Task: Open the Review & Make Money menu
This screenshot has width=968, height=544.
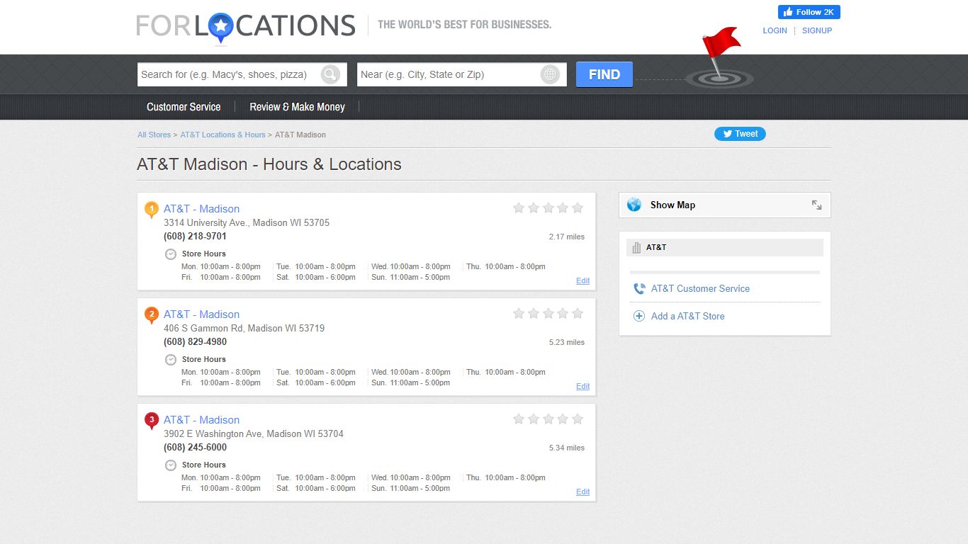Action: (297, 107)
